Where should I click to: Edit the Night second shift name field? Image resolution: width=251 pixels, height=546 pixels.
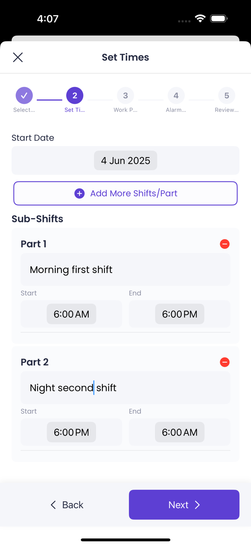point(125,388)
